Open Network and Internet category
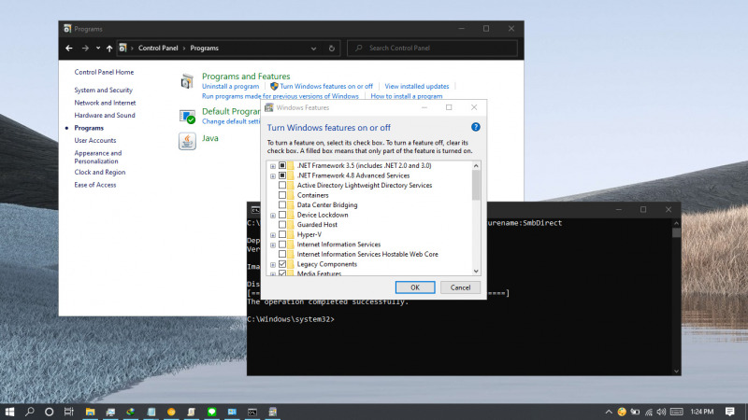This screenshot has width=748, height=420. point(105,103)
